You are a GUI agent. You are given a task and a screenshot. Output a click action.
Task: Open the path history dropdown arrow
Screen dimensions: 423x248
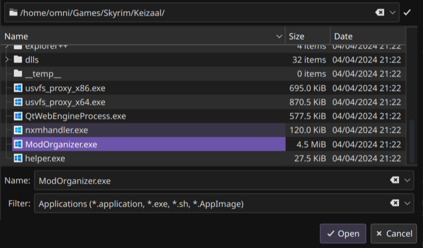tap(392, 13)
